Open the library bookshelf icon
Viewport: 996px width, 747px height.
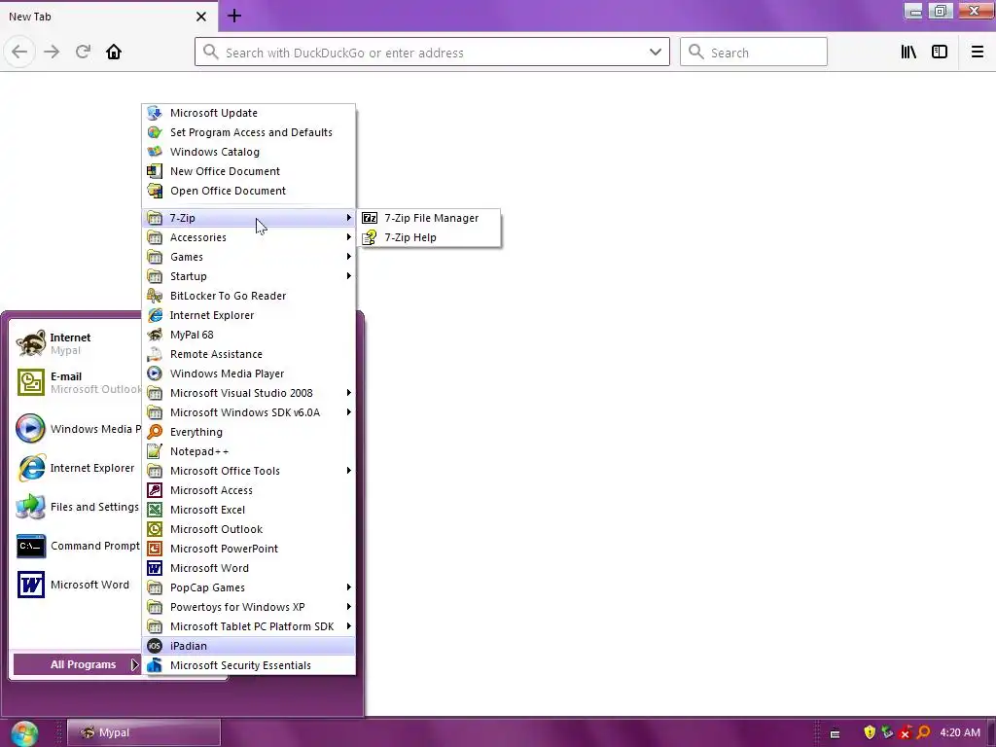point(908,53)
